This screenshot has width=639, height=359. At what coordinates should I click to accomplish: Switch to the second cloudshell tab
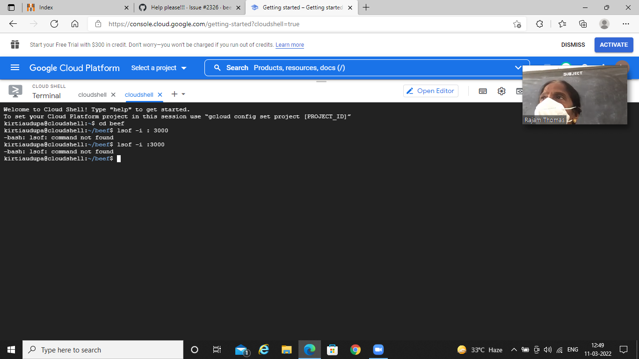coord(140,94)
